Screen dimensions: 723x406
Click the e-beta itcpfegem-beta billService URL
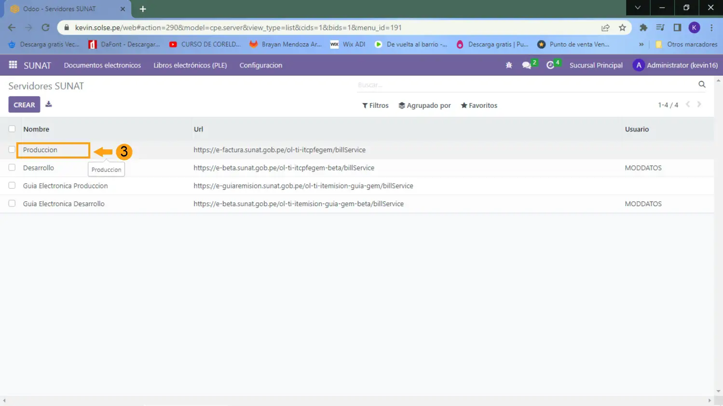coord(284,168)
